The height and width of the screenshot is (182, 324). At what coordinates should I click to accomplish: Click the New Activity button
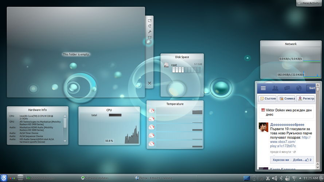click(309, 3)
